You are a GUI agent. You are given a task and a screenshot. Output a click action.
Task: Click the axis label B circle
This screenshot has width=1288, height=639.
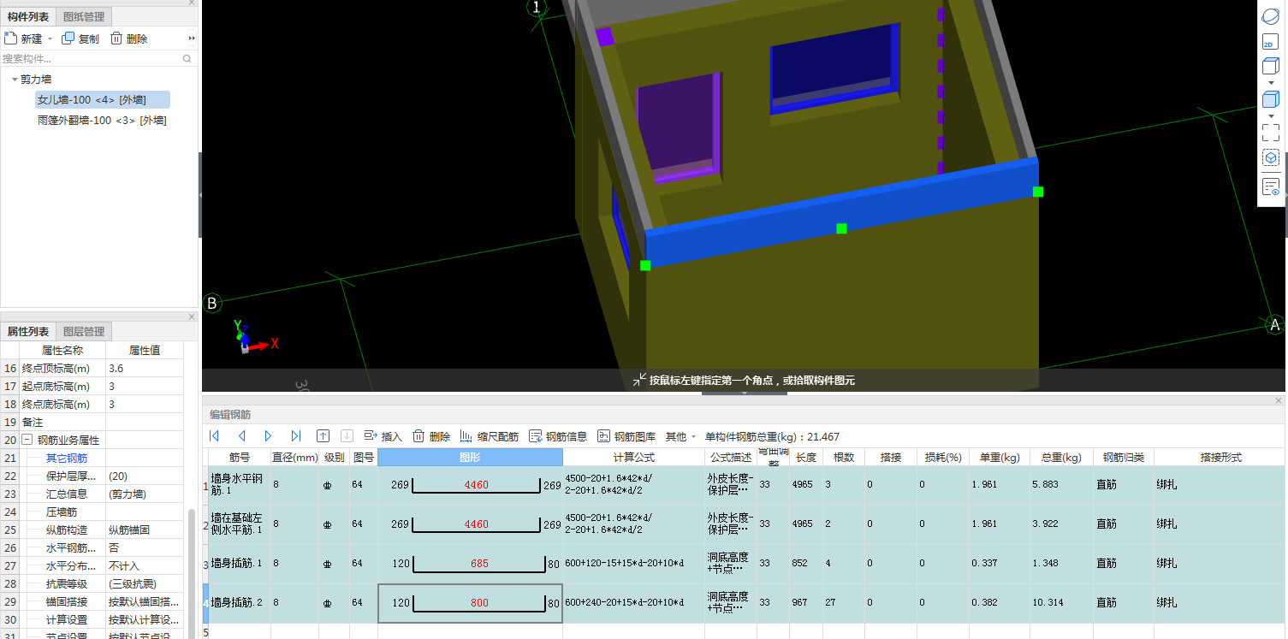click(x=212, y=303)
